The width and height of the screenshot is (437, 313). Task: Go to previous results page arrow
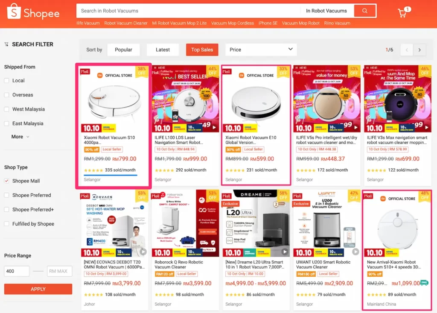click(407, 50)
